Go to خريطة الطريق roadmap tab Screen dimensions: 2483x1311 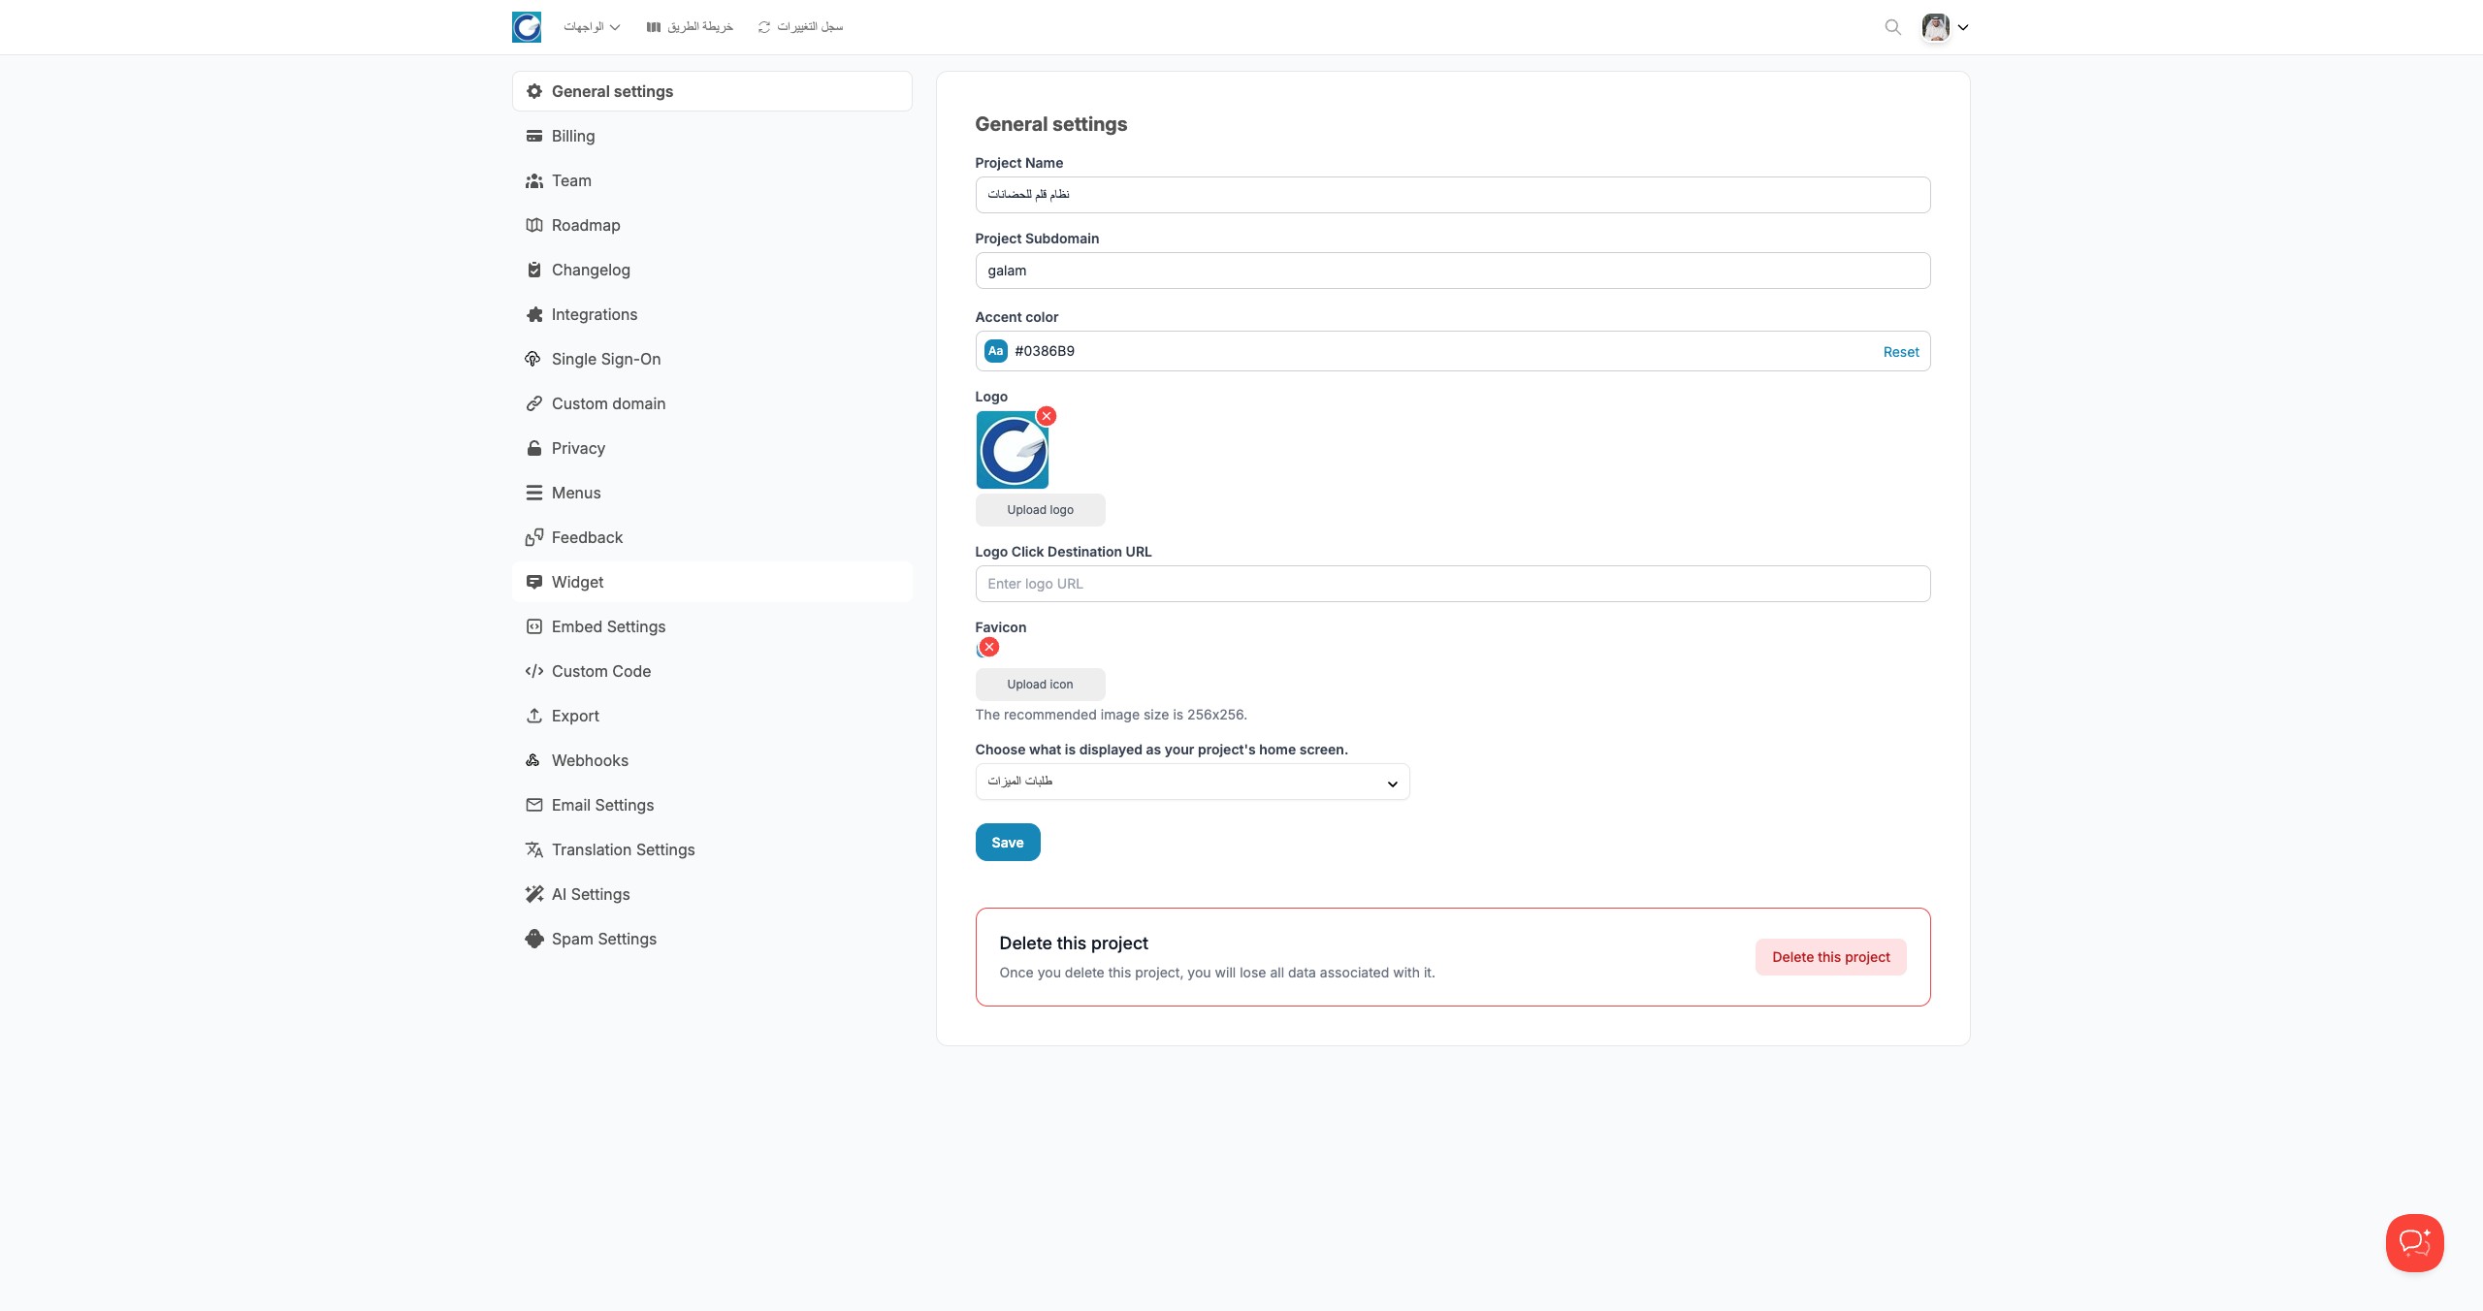click(690, 27)
